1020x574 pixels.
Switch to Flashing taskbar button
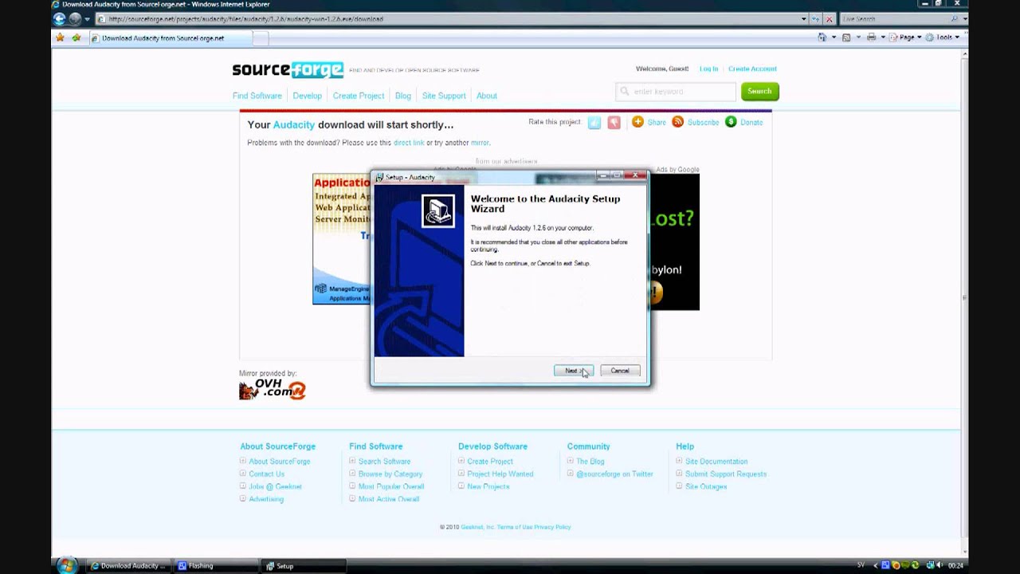215,566
